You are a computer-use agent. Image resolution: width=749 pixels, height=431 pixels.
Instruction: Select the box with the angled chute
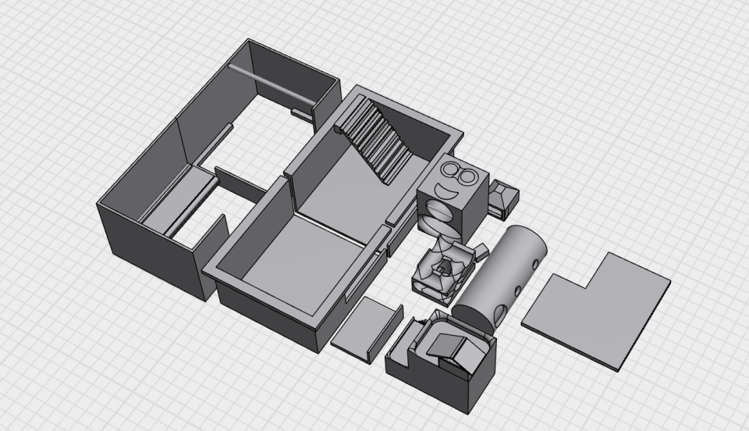[x=440, y=361]
